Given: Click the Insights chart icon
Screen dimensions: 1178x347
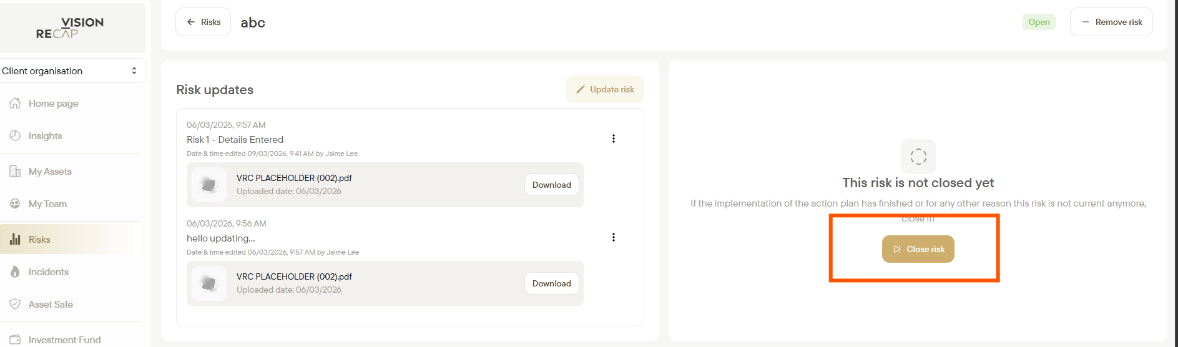Looking at the screenshot, I should (15, 136).
